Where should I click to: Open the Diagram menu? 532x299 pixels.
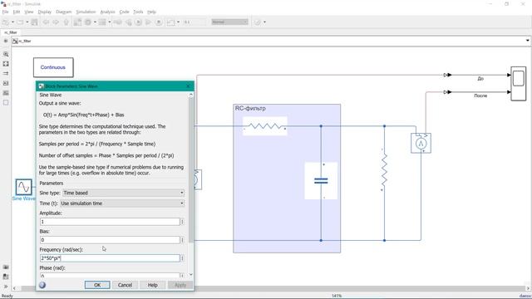[63, 12]
